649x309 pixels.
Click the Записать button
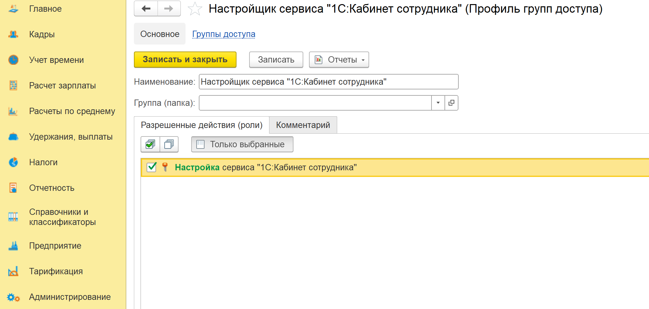click(276, 59)
